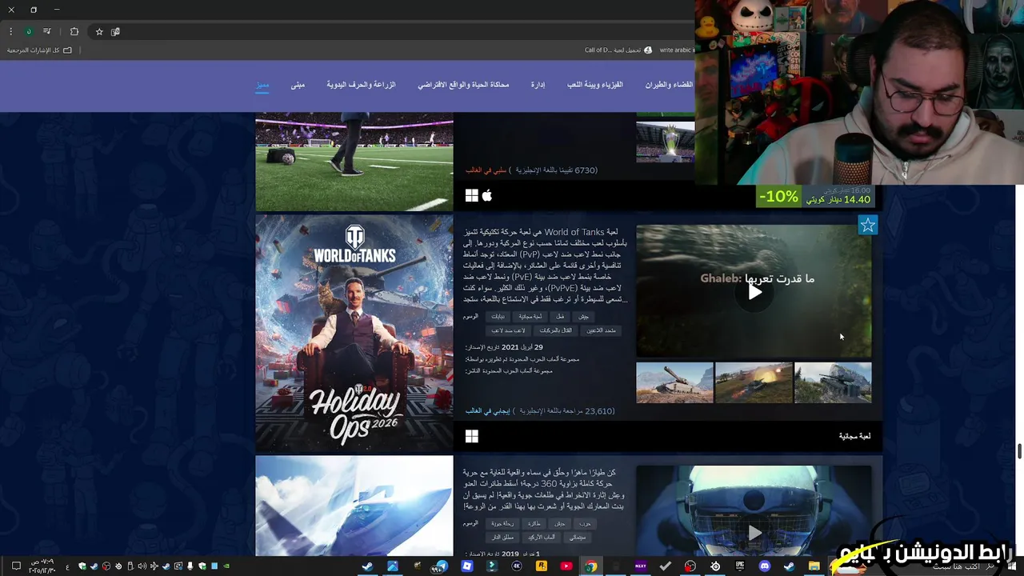
Task: Open the File Explorer taskbar icon
Action: pos(814,566)
